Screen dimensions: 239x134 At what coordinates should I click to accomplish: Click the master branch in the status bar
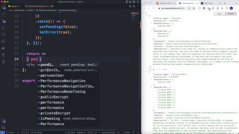(x=10, y=133)
